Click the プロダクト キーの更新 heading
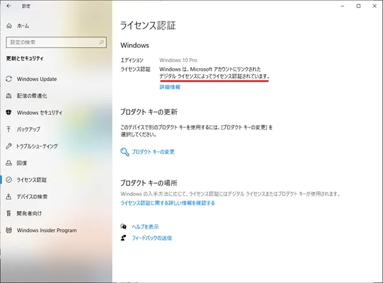383x283 pixels. click(149, 112)
